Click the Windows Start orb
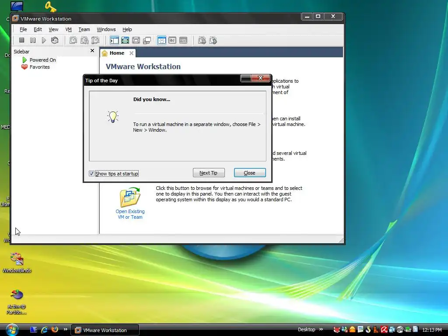This screenshot has height=336, width=448. (12, 330)
